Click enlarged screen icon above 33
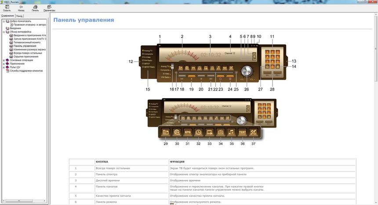378x205 pixels. [x=210, y=132]
